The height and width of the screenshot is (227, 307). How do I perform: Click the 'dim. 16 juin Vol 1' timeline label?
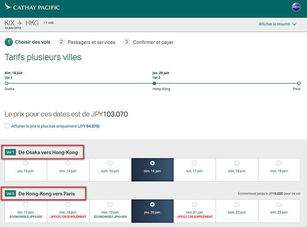point(14,75)
